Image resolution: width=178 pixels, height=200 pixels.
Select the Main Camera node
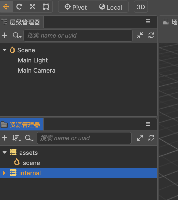click(x=37, y=71)
